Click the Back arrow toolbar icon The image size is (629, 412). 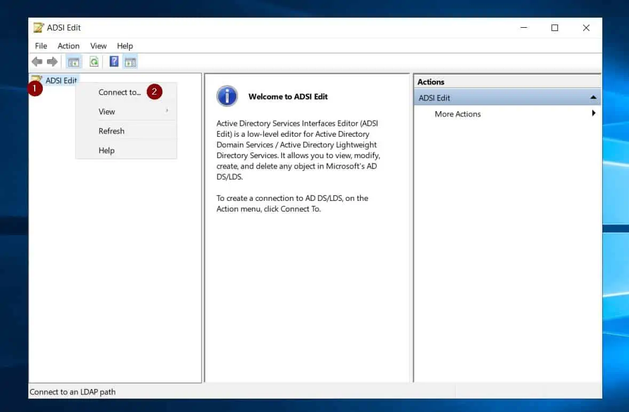pos(37,62)
